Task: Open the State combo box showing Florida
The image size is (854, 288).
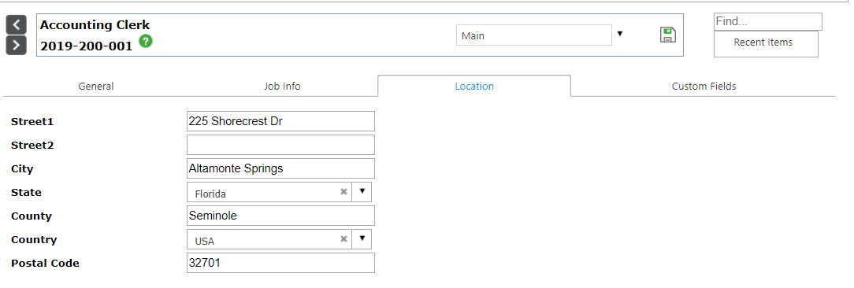Action: pyautogui.click(x=279, y=192)
